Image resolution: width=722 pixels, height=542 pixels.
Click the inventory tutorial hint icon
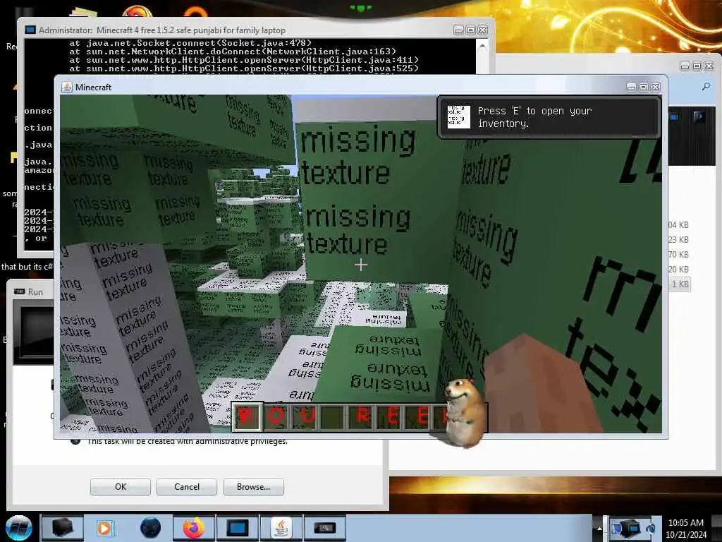[x=458, y=117]
